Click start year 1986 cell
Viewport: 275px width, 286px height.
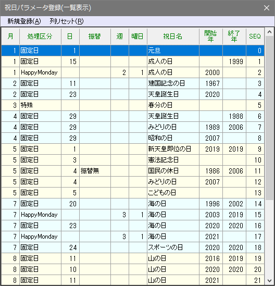(211, 171)
